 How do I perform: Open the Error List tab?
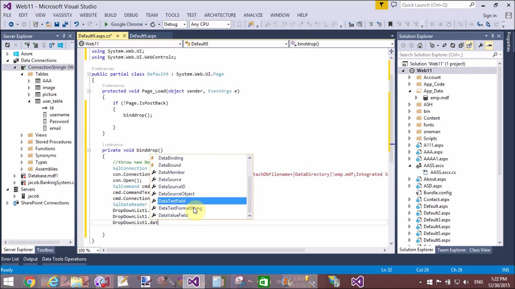pos(10,259)
